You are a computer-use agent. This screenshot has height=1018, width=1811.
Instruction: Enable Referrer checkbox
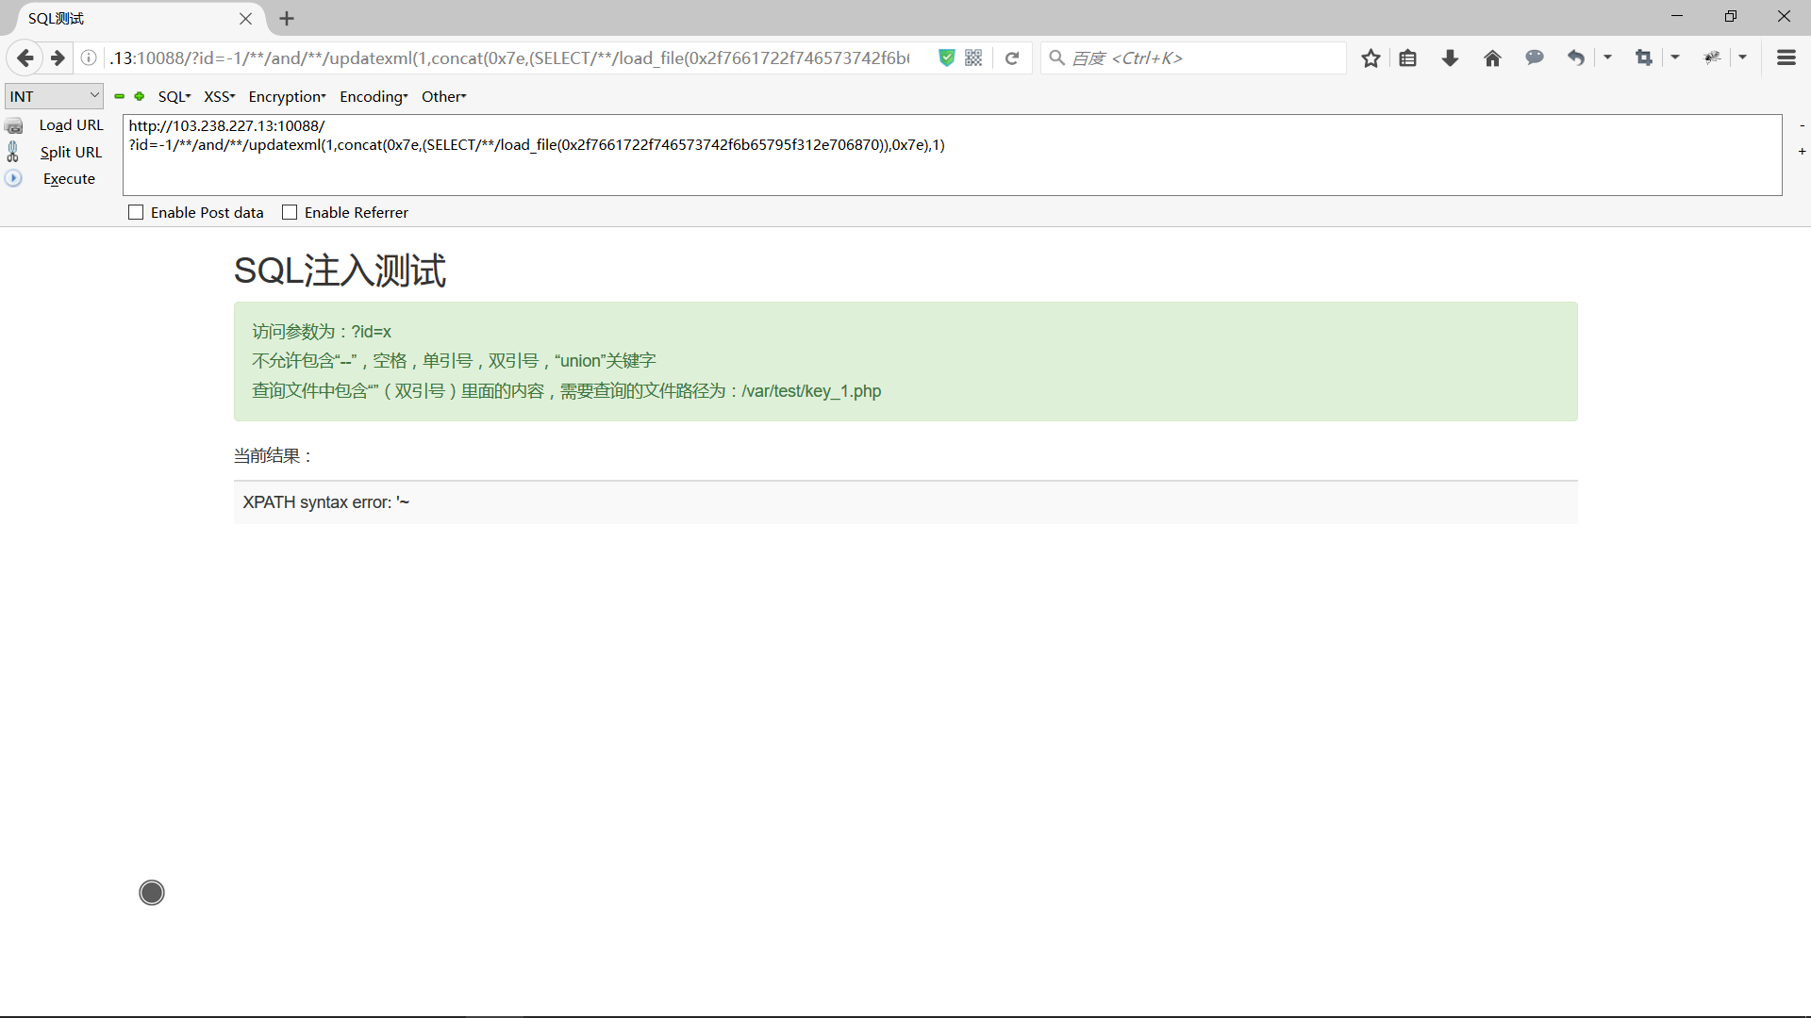pyautogui.click(x=290, y=213)
